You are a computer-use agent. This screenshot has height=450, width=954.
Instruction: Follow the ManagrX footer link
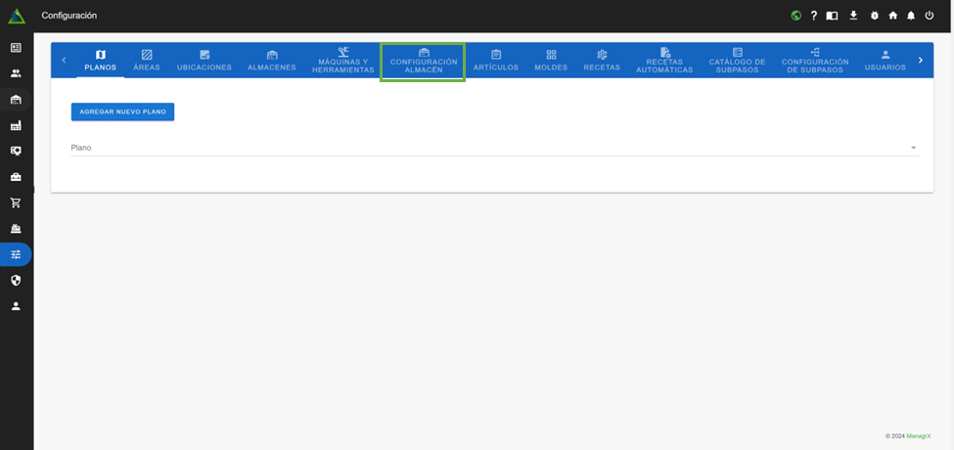pyautogui.click(x=918, y=436)
